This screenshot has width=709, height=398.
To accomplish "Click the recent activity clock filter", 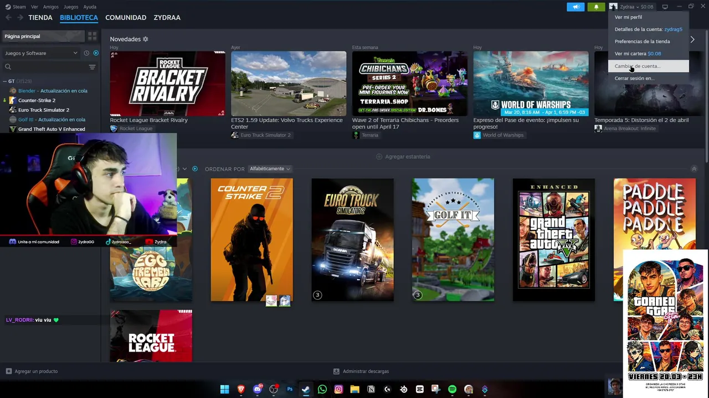I will [86, 53].
